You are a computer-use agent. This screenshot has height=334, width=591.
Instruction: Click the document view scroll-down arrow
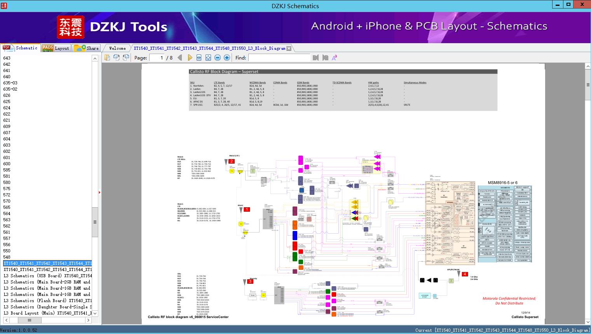[x=588, y=322]
